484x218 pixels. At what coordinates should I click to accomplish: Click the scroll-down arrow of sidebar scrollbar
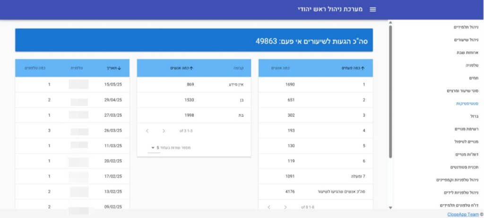(390, 208)
